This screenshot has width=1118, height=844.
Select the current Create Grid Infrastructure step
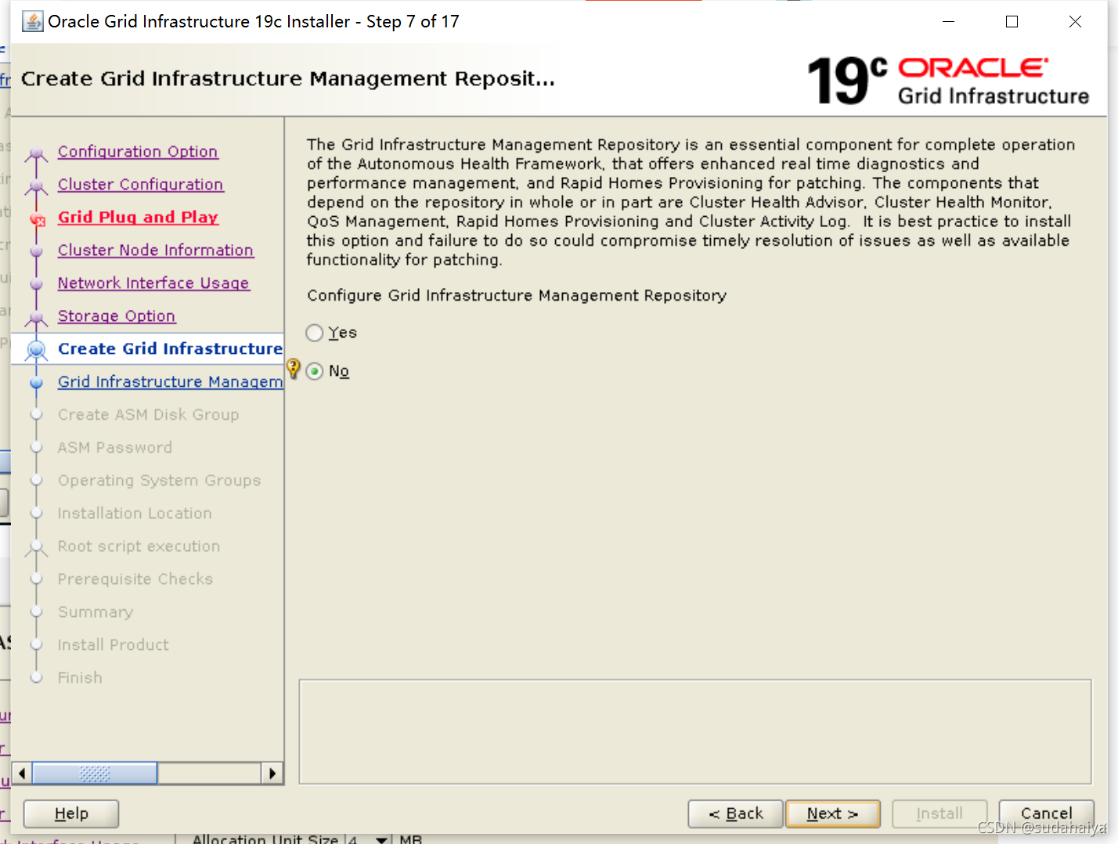coord(170,348)
